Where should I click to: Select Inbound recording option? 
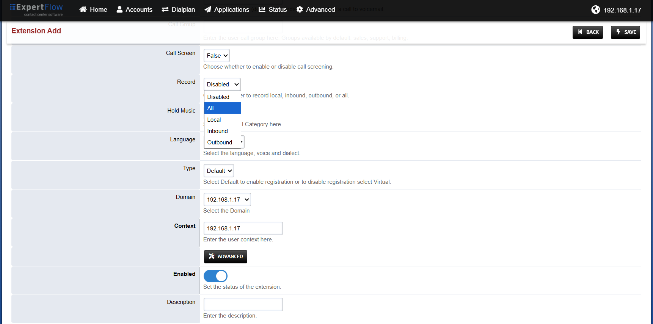coord(223,131)
